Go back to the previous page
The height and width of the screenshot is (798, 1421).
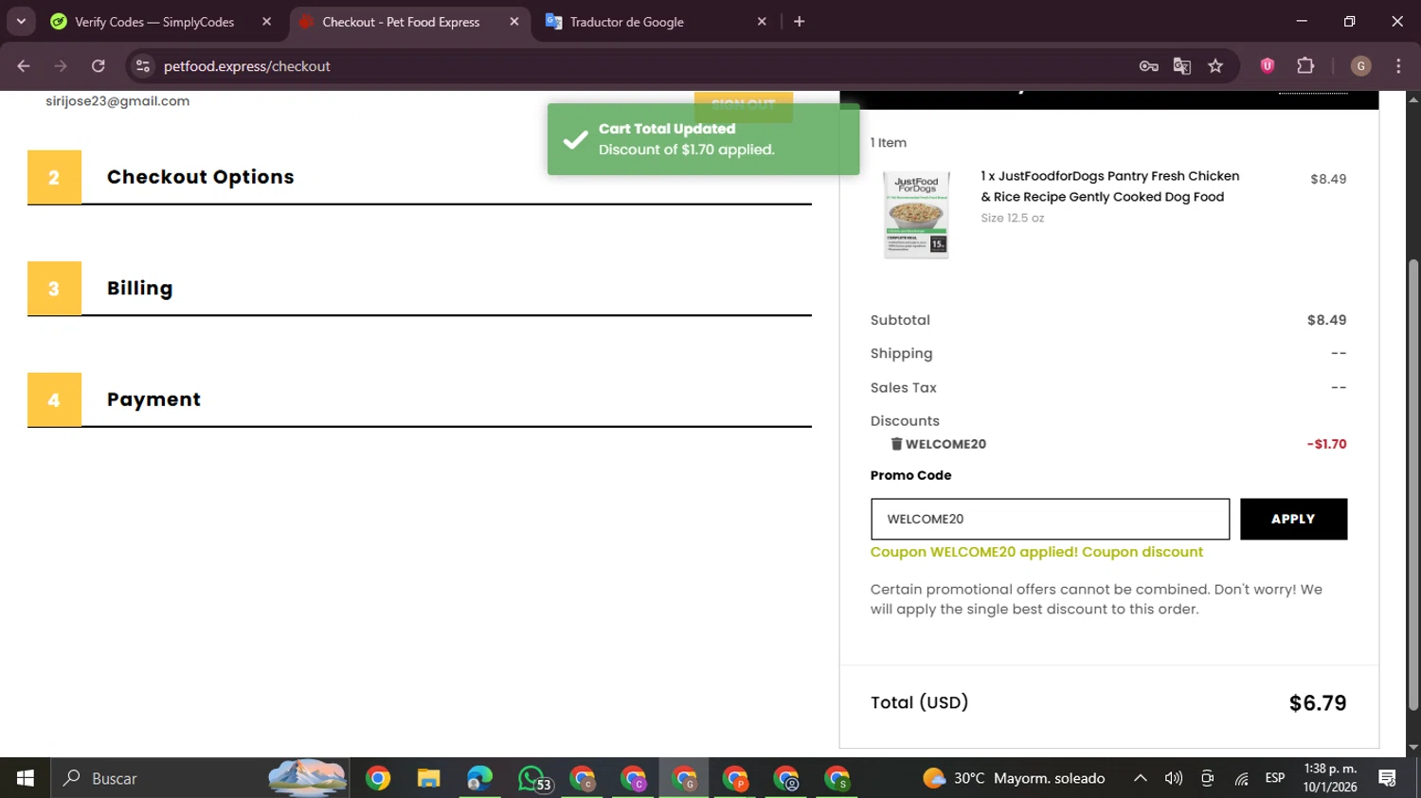[x=24, y=66]
